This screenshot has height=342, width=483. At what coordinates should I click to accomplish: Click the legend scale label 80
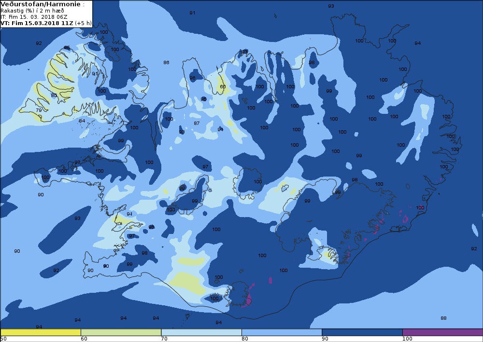tap(245, 339)
